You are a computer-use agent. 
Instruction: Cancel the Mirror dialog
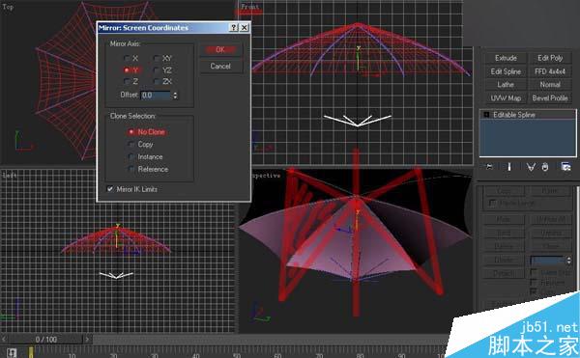220,66
